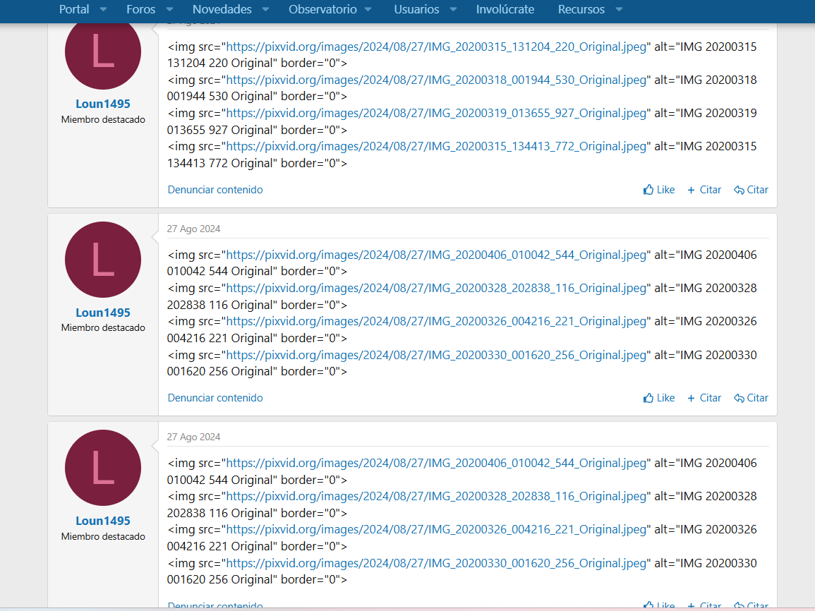
Task: Click the plus Citar multi-quote in the top post
Action: 704,190
